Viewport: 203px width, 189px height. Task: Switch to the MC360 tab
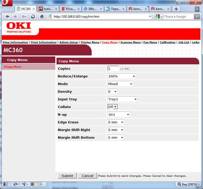[26, 9]
